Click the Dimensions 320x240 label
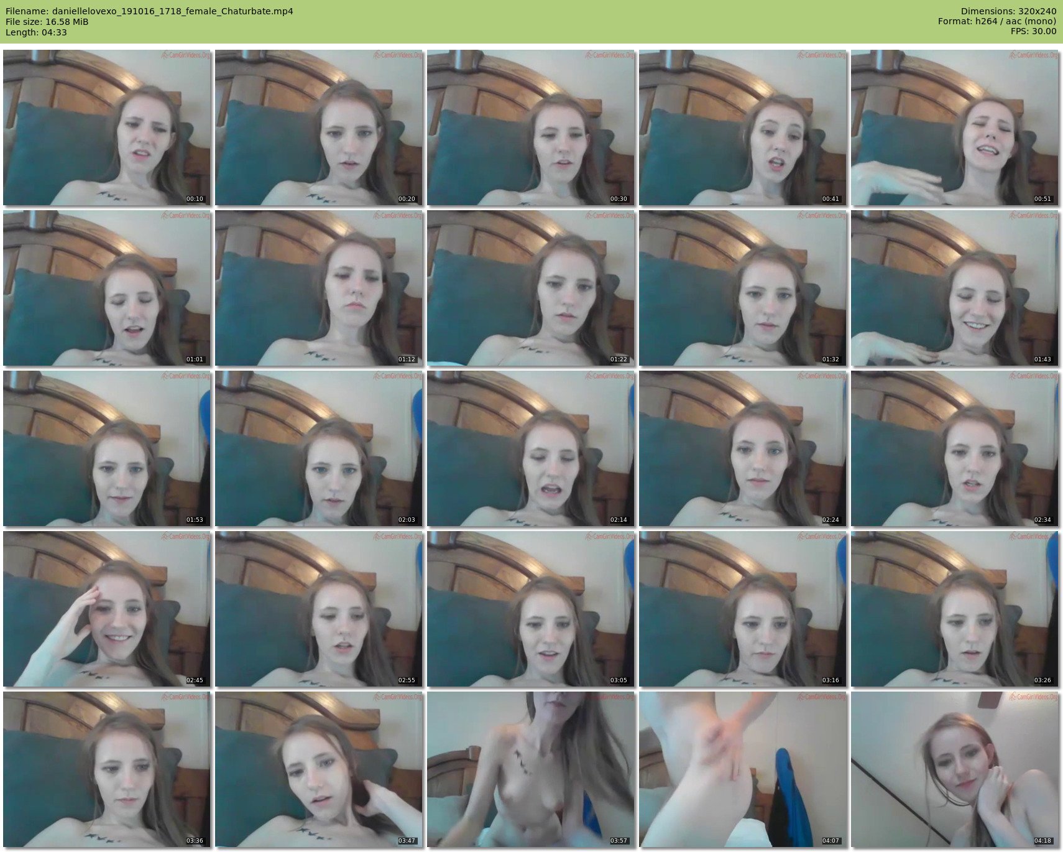The height and width of the screenshot is (852, 1063). [1008, 11]
